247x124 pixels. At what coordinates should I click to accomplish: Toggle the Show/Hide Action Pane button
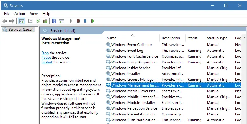point(61,21)
